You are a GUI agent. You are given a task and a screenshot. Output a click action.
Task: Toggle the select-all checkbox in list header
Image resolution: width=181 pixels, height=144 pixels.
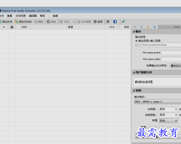coord(12,27)
